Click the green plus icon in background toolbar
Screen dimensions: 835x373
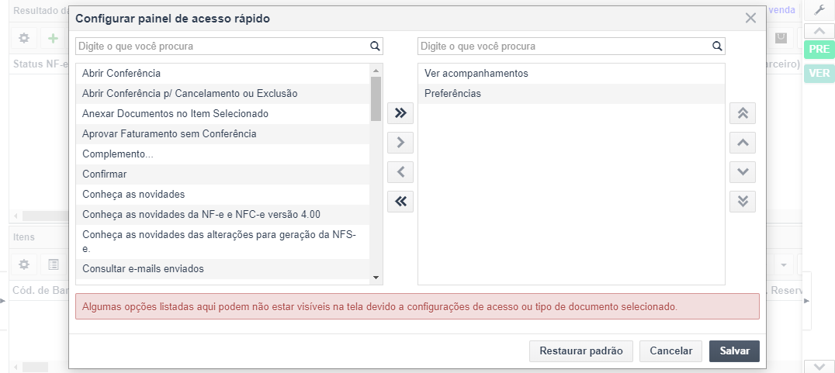(x=53, y=38)
